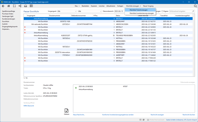Image resolution: width=198 pixels, height=122 pixels.
Task: Sort by the Dossiernummer column header
Action: coord(59,16)
